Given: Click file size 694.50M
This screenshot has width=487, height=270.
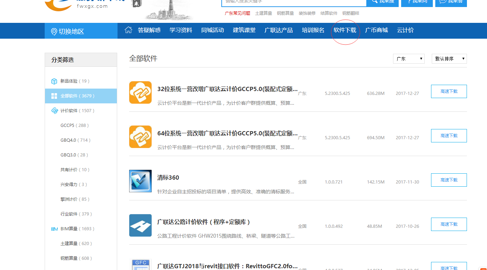Looking at the screenshot, I should 376,138.
